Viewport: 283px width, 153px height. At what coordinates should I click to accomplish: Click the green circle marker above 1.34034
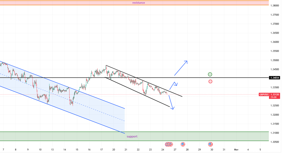(x=210, y=74)
